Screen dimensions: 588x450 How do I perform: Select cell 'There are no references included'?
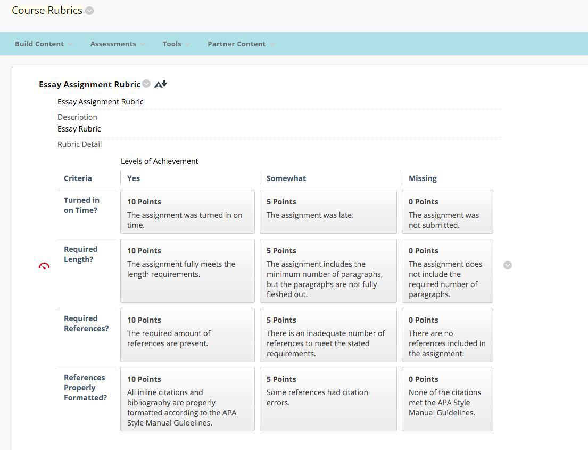coord(448,335)
